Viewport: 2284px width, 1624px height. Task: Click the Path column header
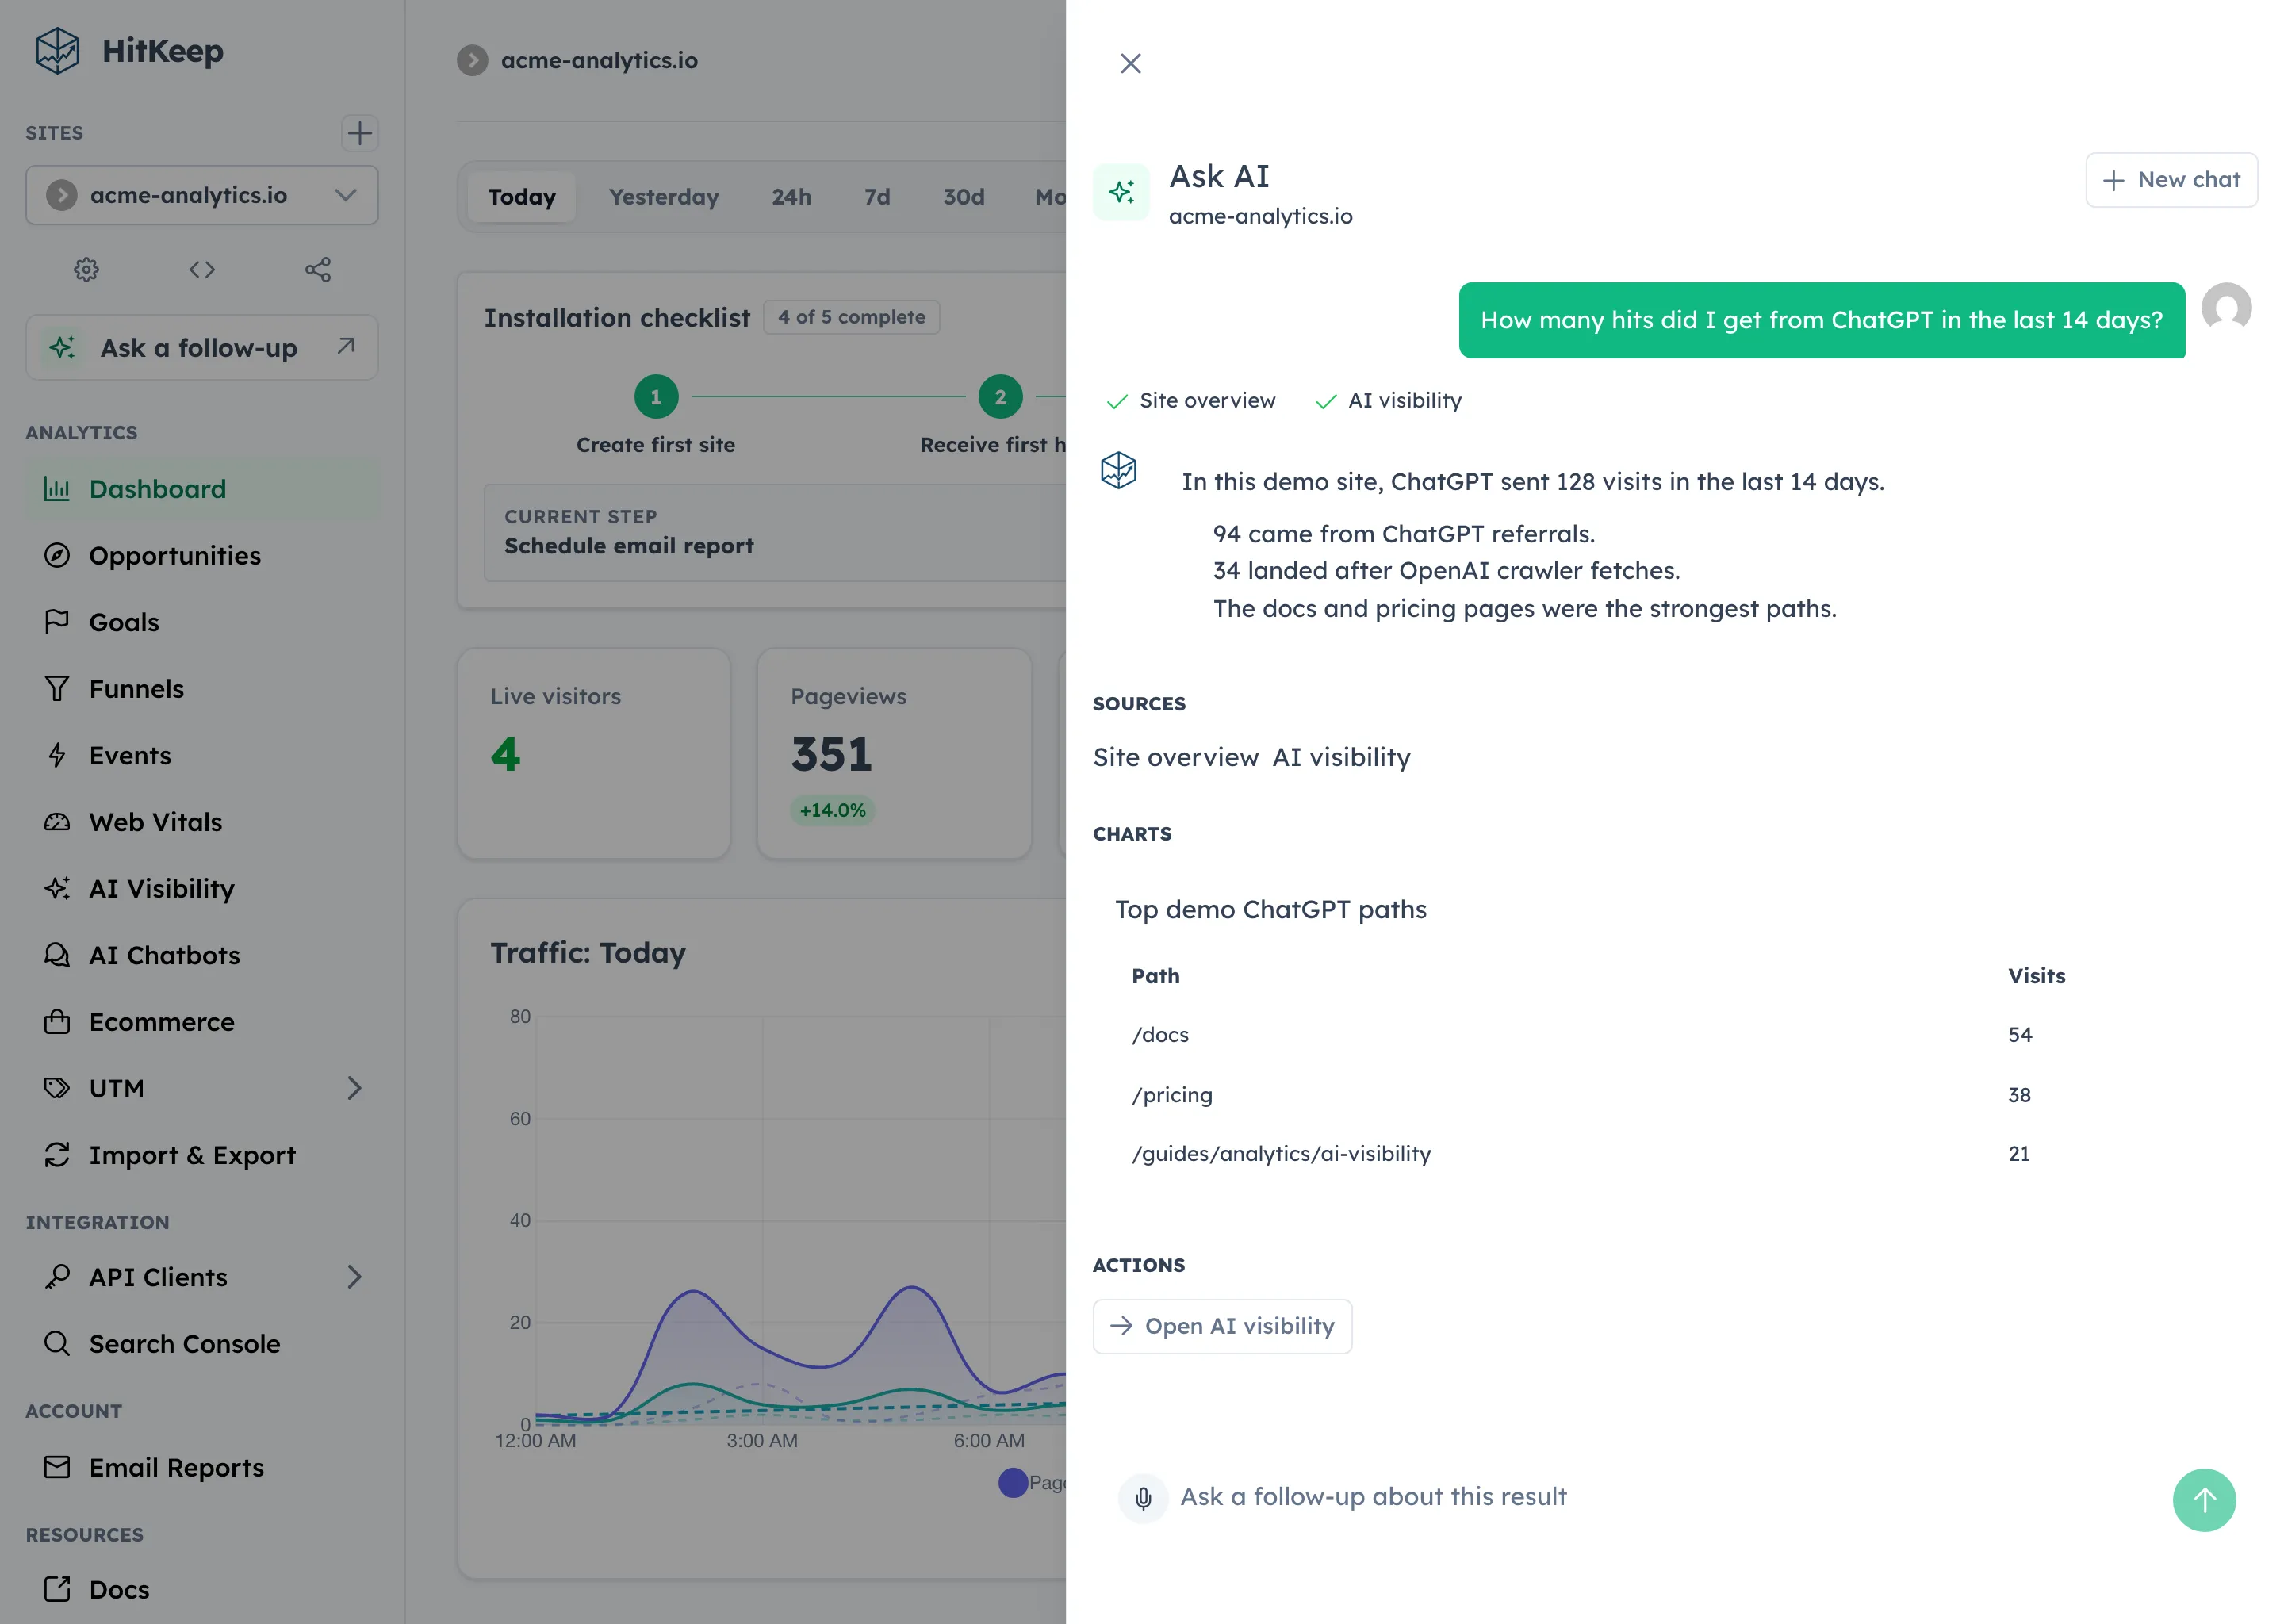click(x=1155, y=976)
